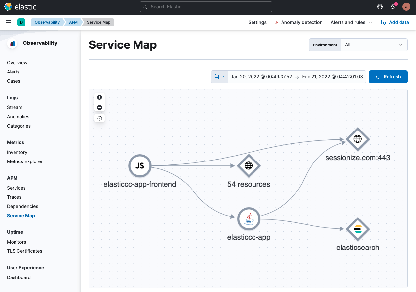Image resolution: width=416 pixels, height=292 pixels.
Task: Navigate to Traces in the APM sidebar
Action: (14, 197)
